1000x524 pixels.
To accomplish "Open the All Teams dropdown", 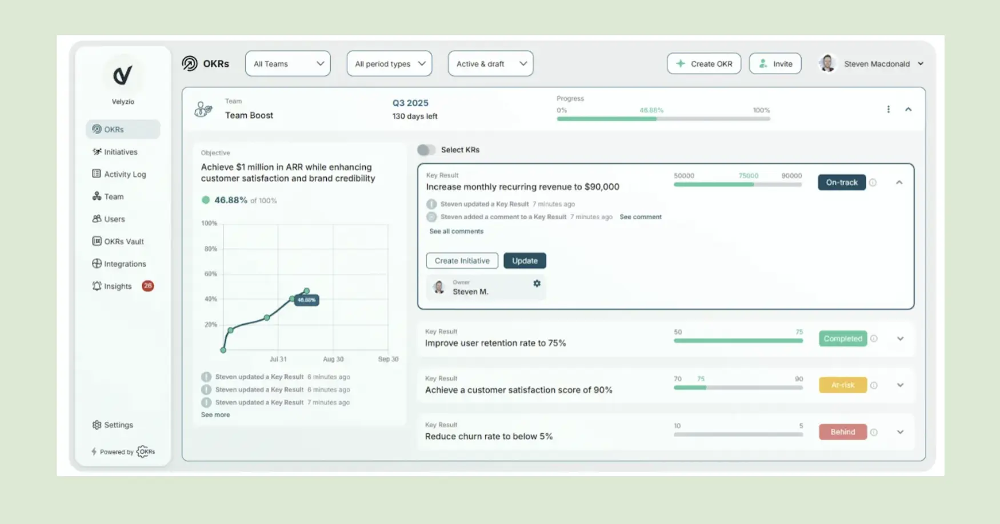I will 287,63.
